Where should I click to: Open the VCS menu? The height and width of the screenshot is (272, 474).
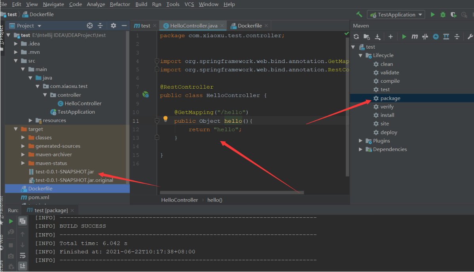189,4
